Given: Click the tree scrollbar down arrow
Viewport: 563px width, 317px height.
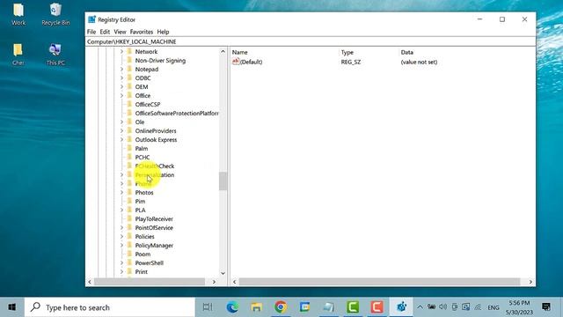Looking at the screenshot, I should pyautogui.click(x=223, y=273).
